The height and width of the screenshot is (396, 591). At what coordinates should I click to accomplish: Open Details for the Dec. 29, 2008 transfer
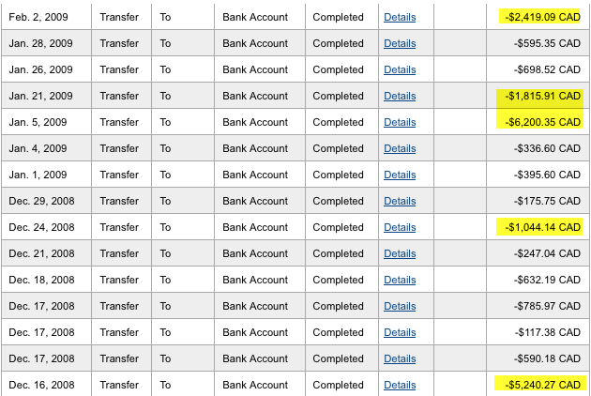tap(400, 201)
